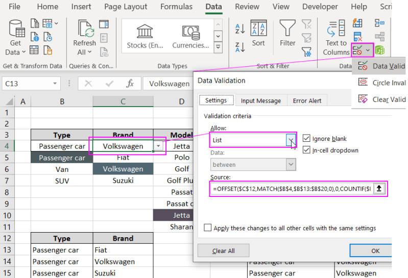The height and width of the screenshot is (278, 408).
Task: Expand the Name Box dropdown
Action: click(x=55, y=84)
